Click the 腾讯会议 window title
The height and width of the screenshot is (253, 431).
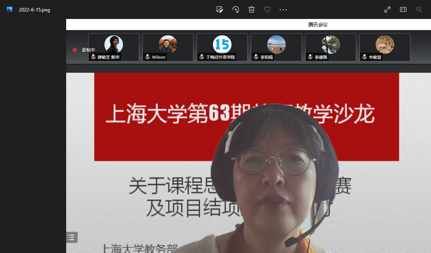318,25
